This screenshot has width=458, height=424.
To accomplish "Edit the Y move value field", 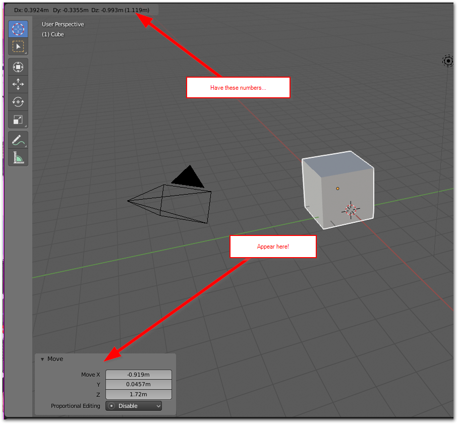I will 138,384.
